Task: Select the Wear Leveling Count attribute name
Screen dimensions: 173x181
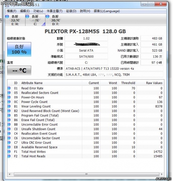Action: [x=36, y=106]
